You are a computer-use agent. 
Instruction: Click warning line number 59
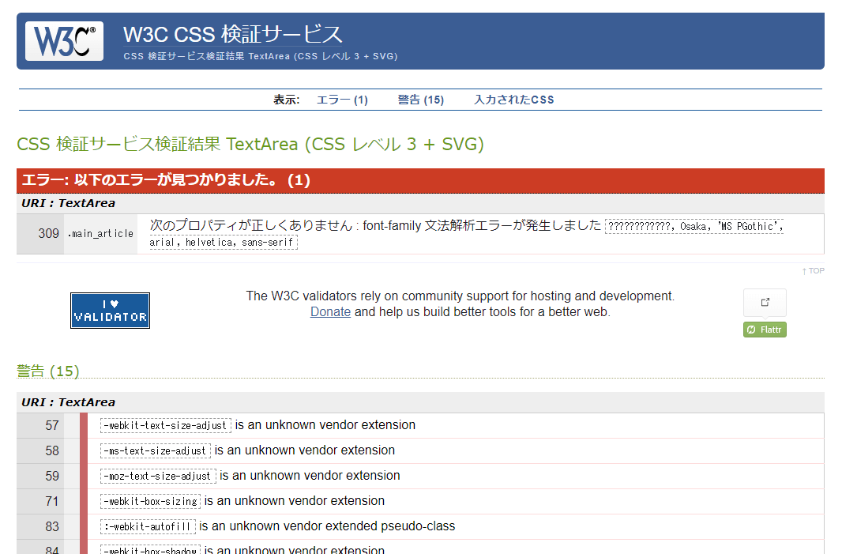point(52,476)
